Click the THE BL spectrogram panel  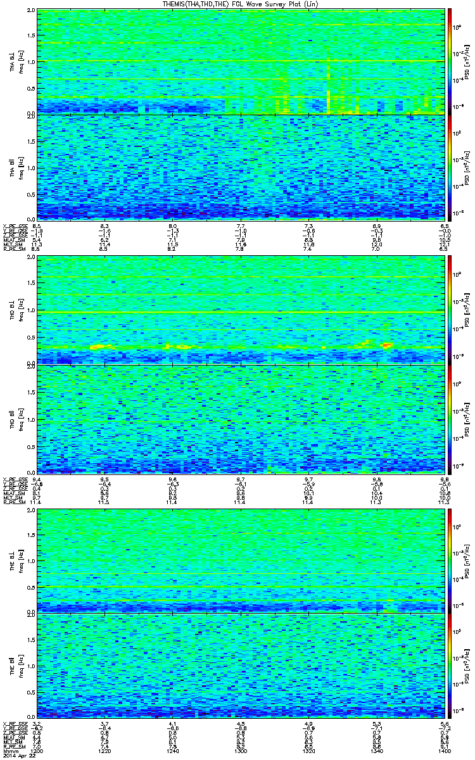(241, 560)
